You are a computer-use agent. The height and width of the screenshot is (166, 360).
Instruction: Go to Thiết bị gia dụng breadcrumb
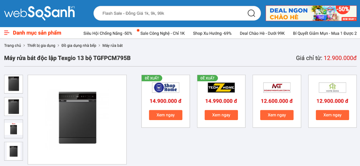point(41,46)
